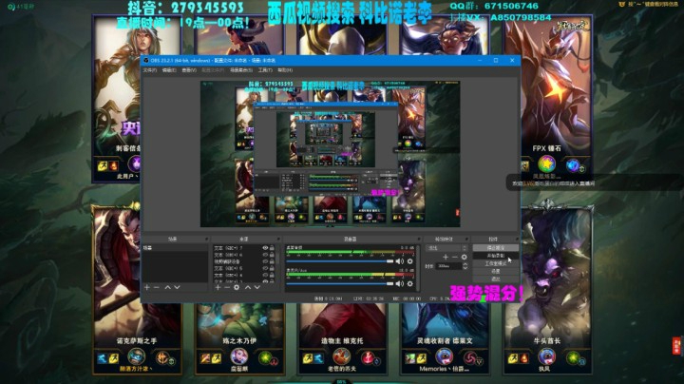684x384 pixels.
Task: Adjust the desktop audio volume slider
Action: 339,261
